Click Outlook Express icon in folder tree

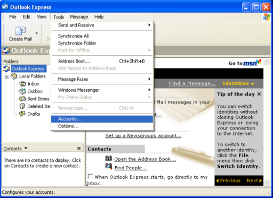6,68
